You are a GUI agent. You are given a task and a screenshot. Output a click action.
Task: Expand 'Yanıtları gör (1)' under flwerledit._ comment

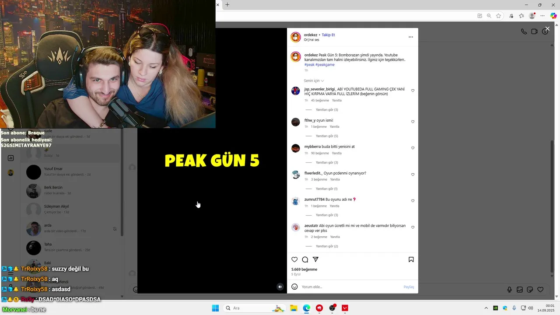pyautogui.click(x=327, y=189)
